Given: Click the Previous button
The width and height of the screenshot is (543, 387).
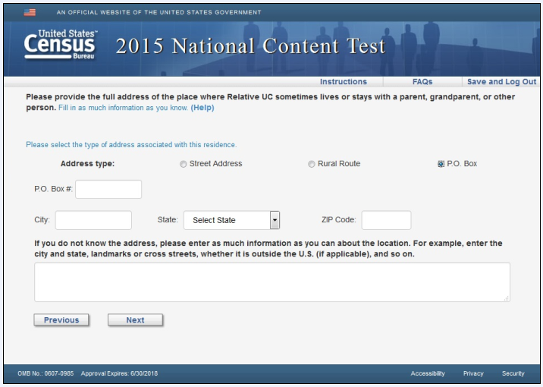Looking at the screenshot, I should 61,320.
